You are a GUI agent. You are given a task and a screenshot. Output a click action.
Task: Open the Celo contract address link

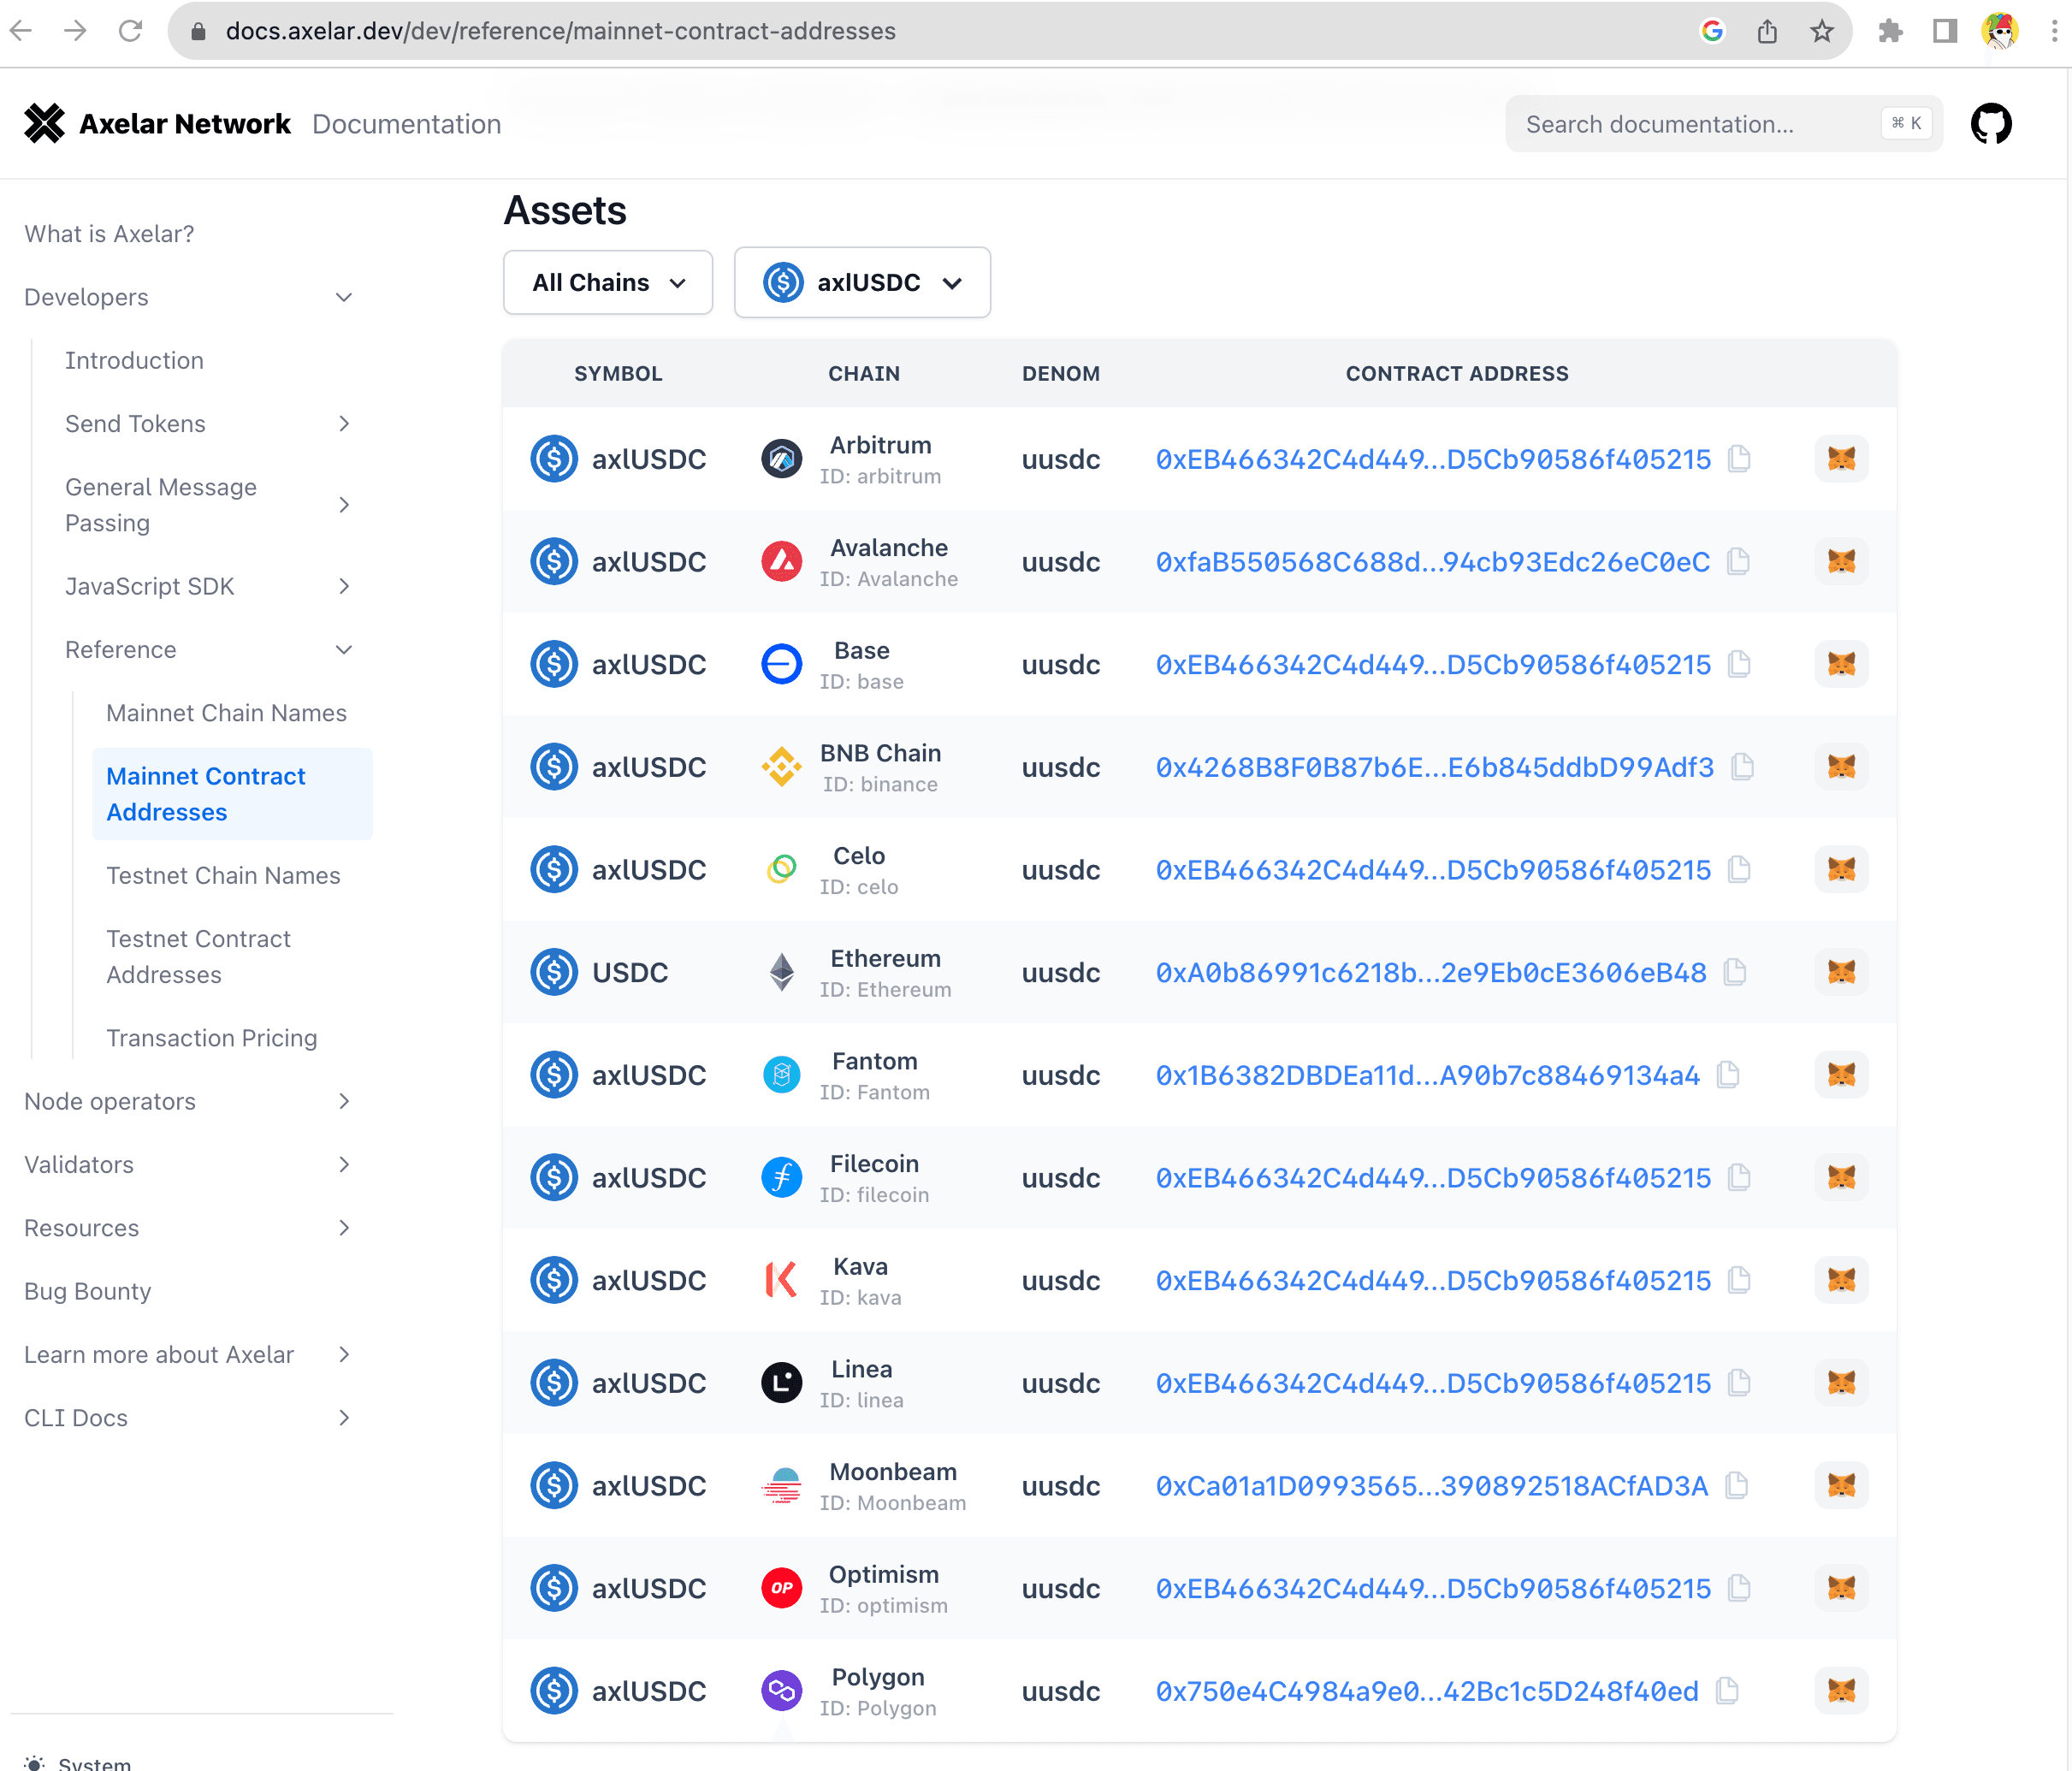[1433, 870]
